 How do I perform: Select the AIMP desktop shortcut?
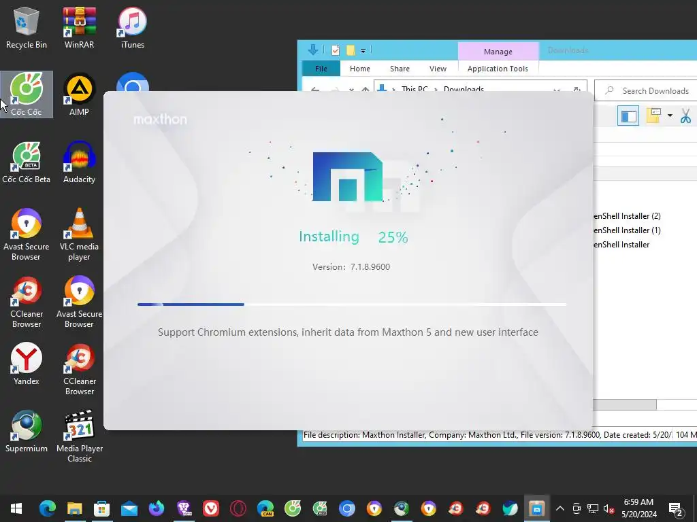tap(79, 94)
